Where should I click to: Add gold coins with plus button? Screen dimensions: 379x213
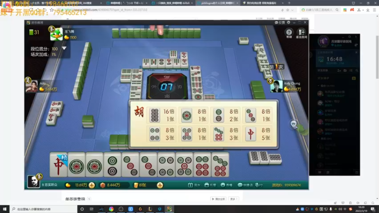pos(91,185)
